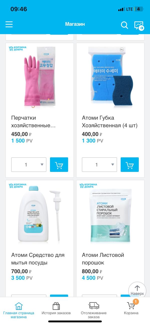Open Корзина cart tab

(131, 308)
